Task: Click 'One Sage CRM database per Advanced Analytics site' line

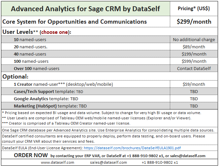Action: tap(108, 131)
